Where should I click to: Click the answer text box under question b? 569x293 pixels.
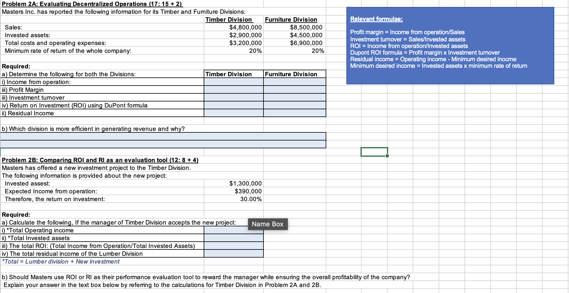(x=164, y=137)
